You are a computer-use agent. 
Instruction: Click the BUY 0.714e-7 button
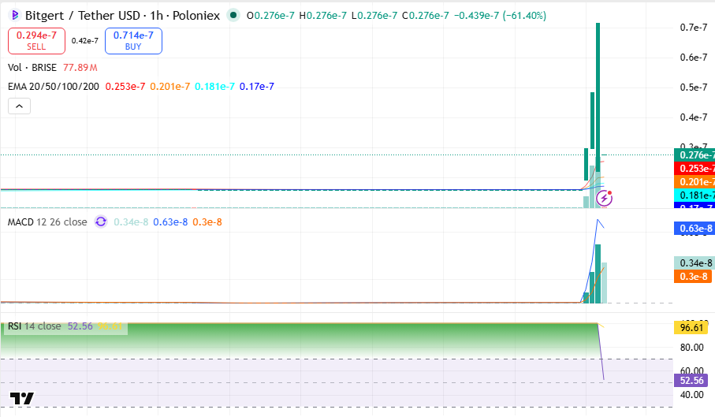(x=133, y=40)
